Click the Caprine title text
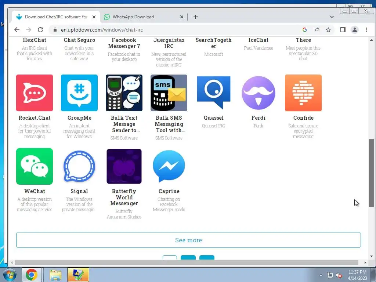 [169, 191]
